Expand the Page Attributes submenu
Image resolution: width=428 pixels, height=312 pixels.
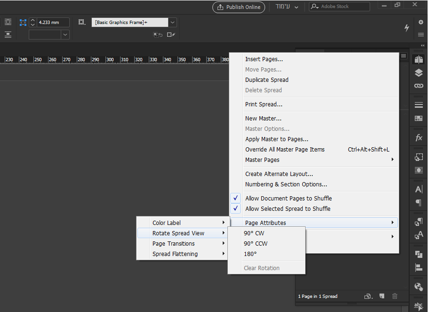point(314,223)
